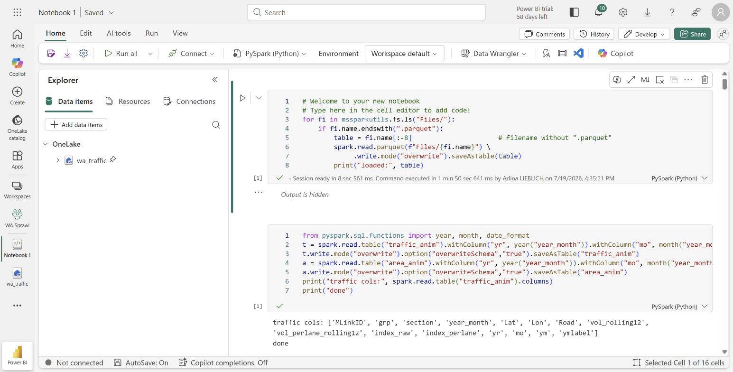Screen dimensions: 733x372
Task: Convert cell to Markdown with M↓ icon
Action: pos(645,80)
